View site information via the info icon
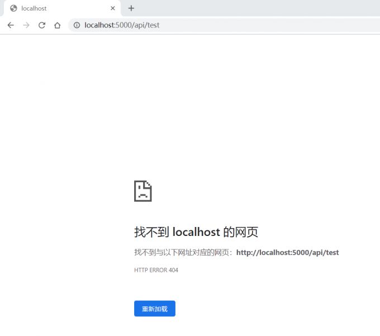The width and height of the screenshot is (380, 336). 77,25
